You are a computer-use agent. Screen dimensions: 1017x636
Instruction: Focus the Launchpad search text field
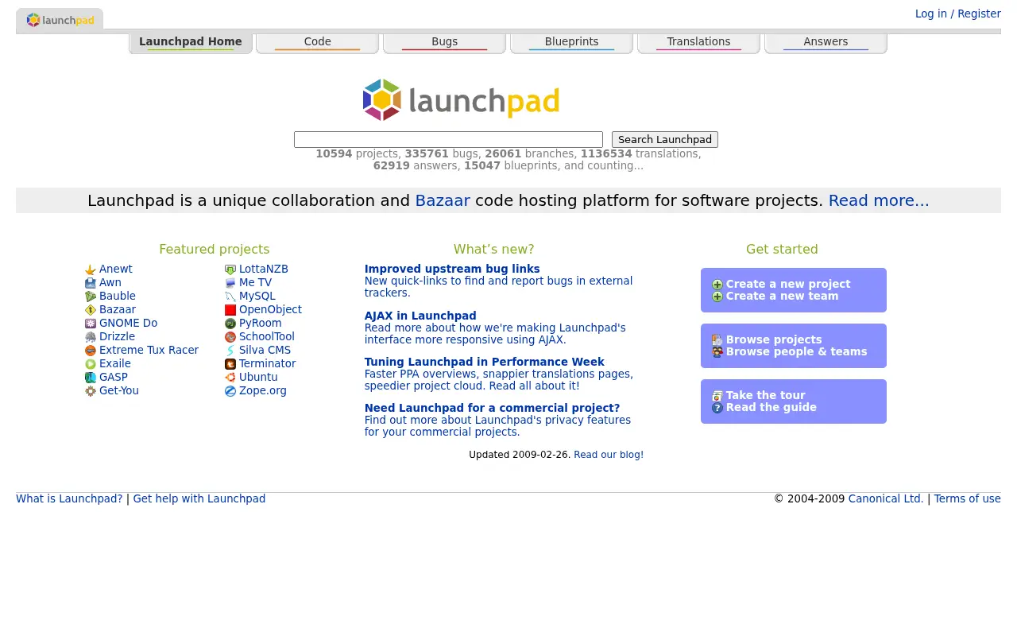tap(448, 140)
